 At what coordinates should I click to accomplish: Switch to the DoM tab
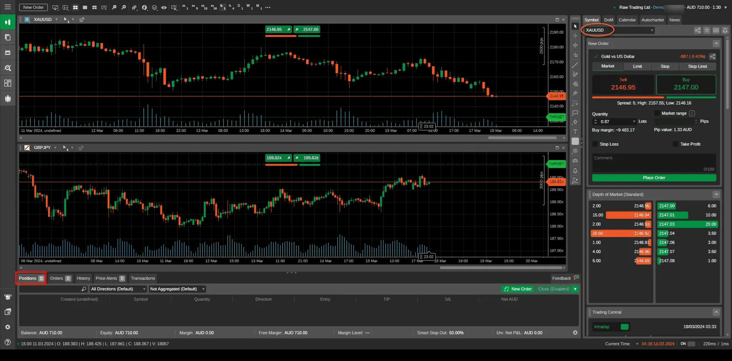(x=608, y=20)
